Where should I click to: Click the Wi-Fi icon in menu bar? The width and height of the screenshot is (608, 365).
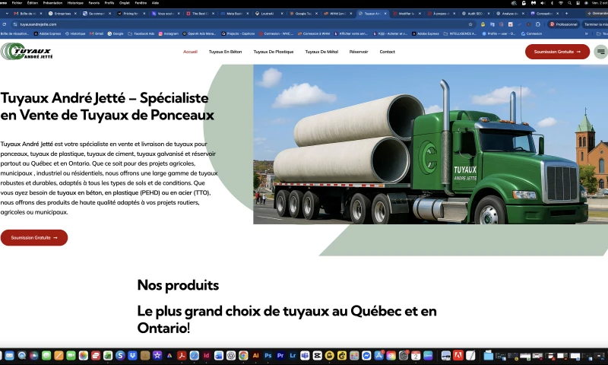click(561, 3)
